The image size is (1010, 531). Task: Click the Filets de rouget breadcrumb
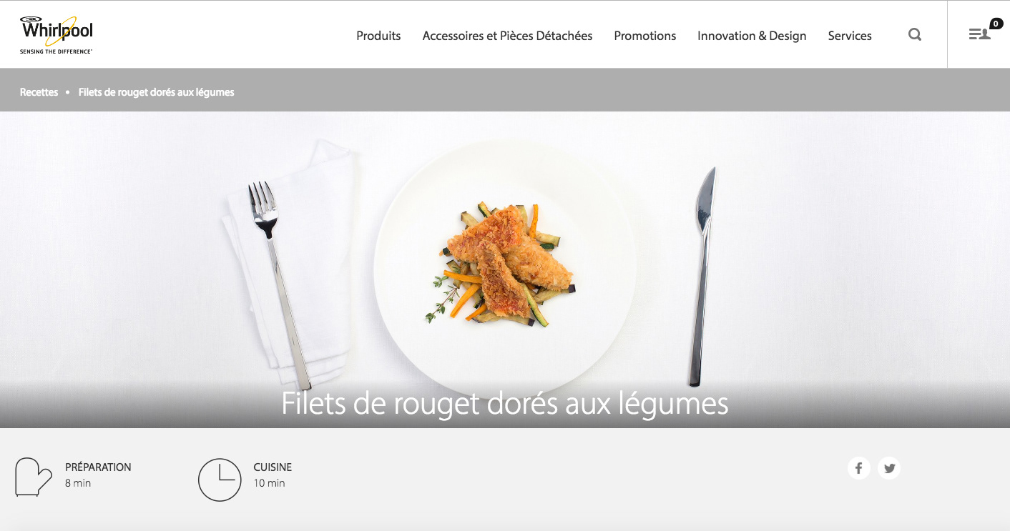tap(157, 92)
